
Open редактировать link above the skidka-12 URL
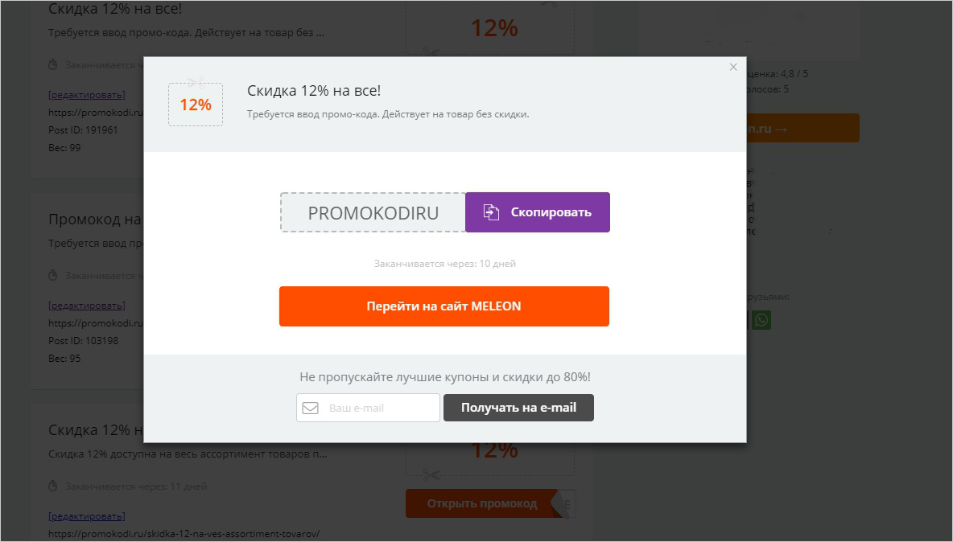87,516
